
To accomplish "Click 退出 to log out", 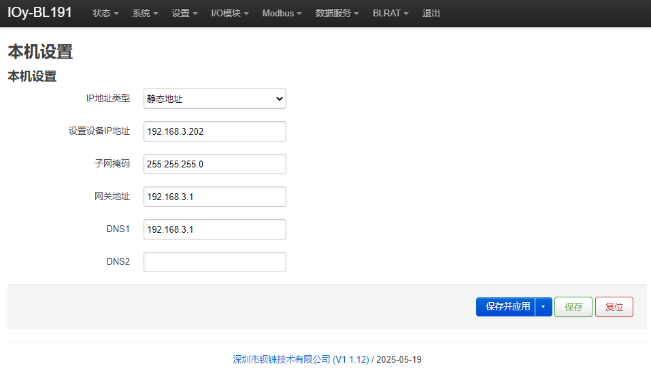I will 431,14.
